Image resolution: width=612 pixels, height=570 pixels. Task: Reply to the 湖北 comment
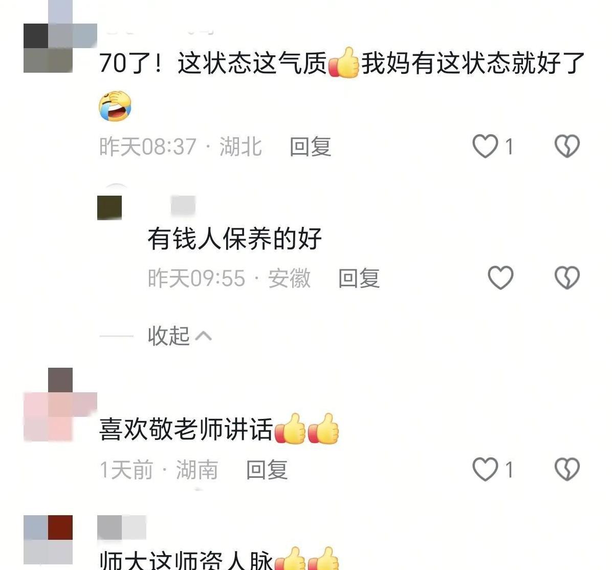pyautogui.click(x=310, y=147)
